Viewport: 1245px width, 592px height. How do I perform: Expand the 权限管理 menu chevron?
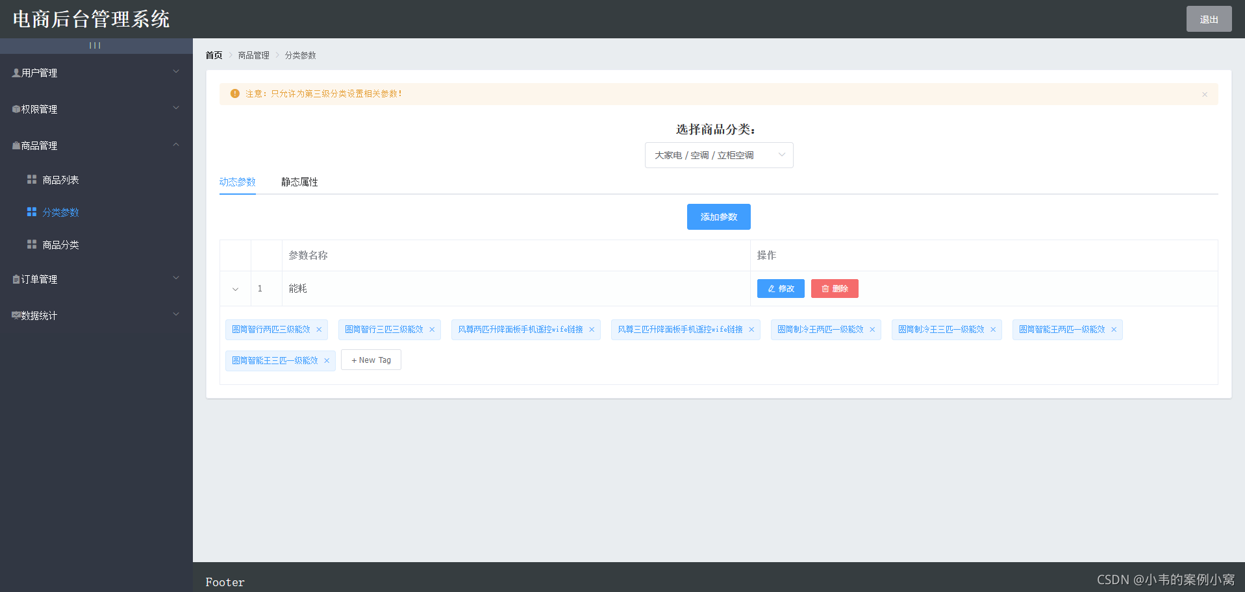[x=176, y=108]
